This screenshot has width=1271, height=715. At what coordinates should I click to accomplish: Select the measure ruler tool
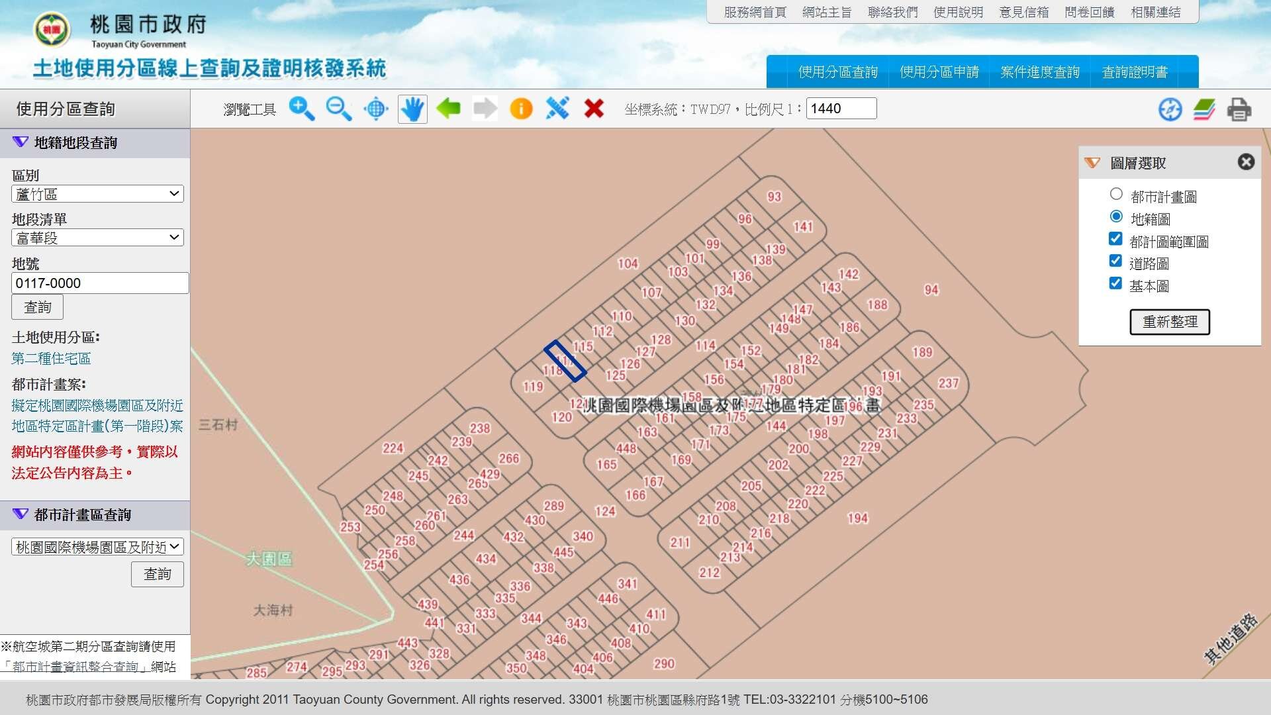(557, 108)
